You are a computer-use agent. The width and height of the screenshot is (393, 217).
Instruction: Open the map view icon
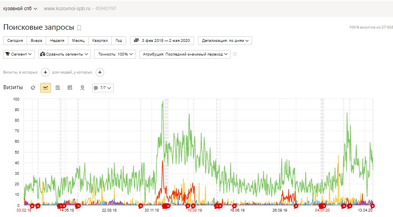[82, 88]
